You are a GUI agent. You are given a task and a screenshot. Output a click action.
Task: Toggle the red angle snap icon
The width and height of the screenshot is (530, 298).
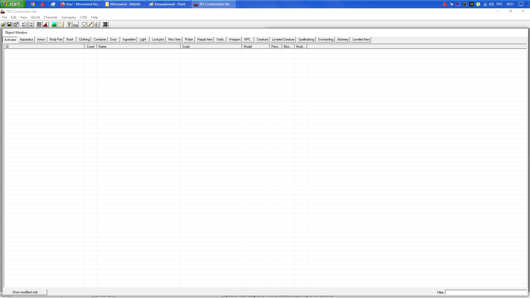tap(46, 25)
